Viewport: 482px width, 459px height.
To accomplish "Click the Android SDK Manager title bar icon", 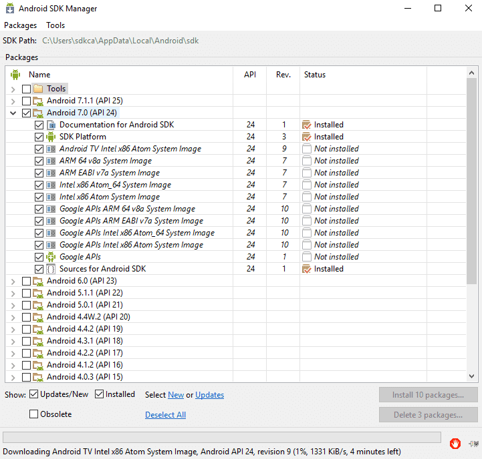I will pos(10,8).
